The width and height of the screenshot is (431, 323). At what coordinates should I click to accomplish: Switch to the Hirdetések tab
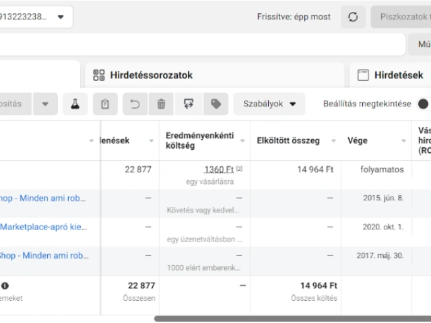click(394, 75)
